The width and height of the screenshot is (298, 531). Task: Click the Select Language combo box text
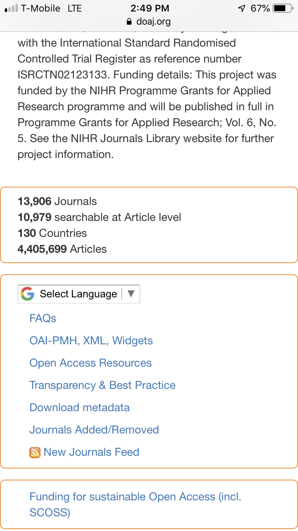click(78, 294)
